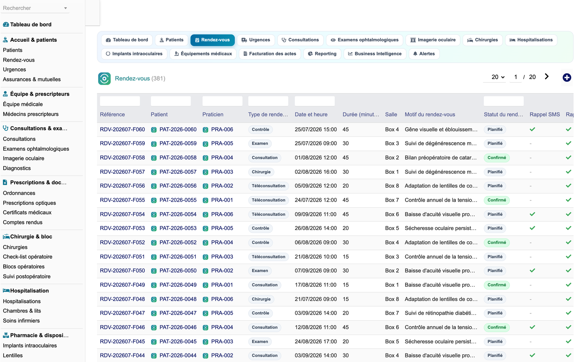The image size is (586, 362).
Task: Click last column checkmark for RDV-202607-F051
Action: pos(569,257)
